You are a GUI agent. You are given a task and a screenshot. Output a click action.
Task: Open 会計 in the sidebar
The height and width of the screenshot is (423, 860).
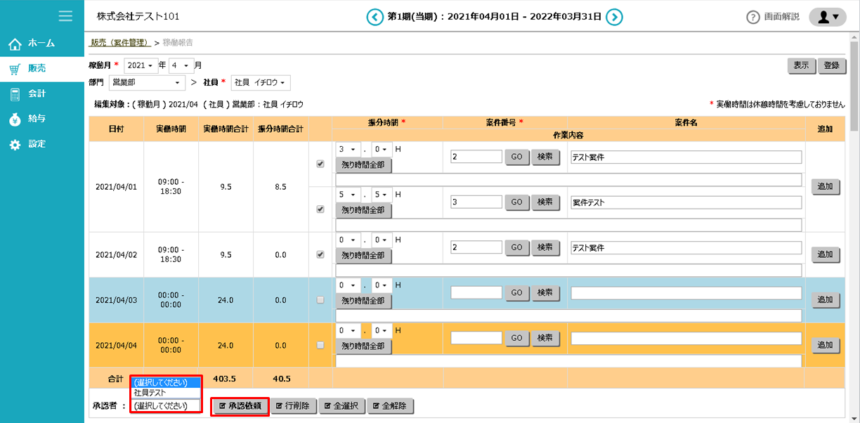click(x=37, y=93)
